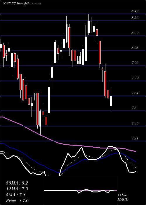The width and height of the screenshot is (146, 205).
Task: Click the 8.43 price level label
Action: coord(135,11)
